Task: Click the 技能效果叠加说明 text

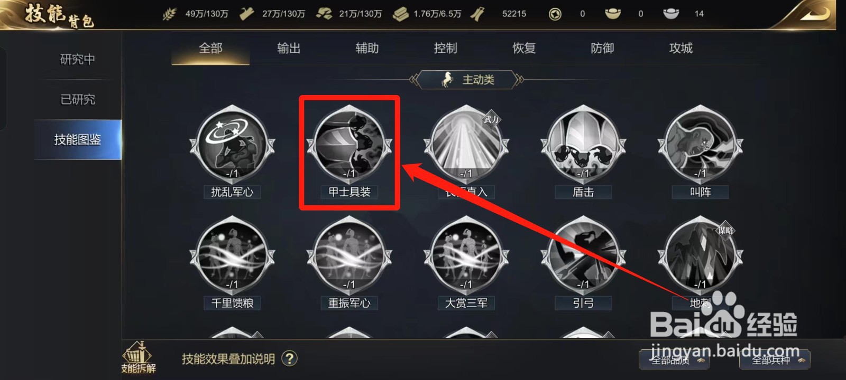Action: [x=228, y=359]
